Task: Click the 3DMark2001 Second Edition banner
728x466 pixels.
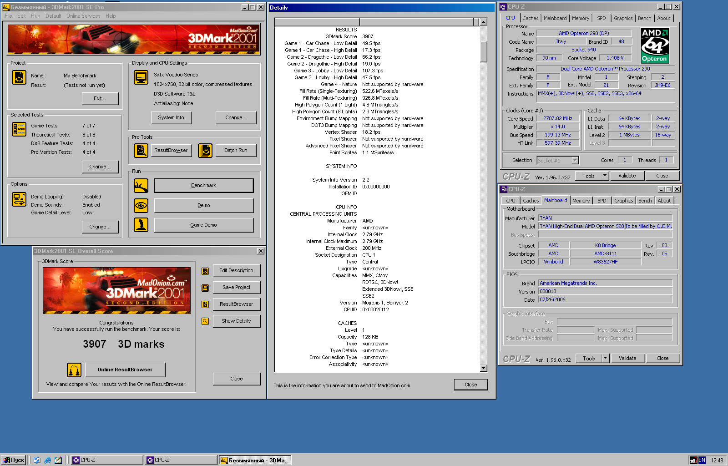Action: pos(134,40)
